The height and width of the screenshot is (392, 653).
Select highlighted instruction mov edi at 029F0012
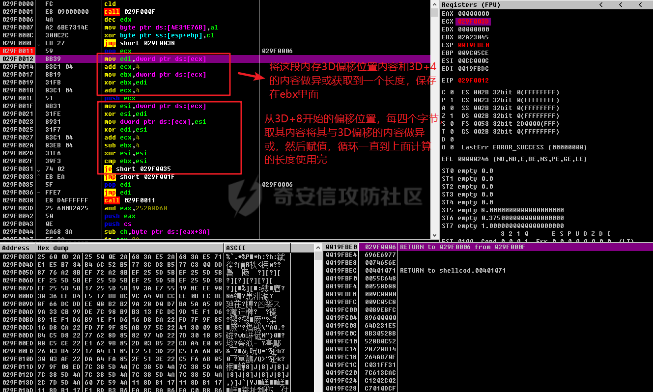[x=155, y=59]
